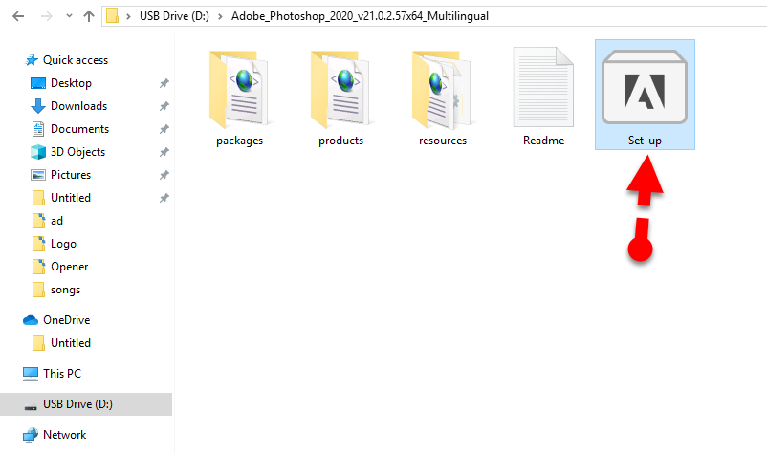Select This PC in the sidebar
The height and width of the screenshot is (454, 767).
(62, 374)
